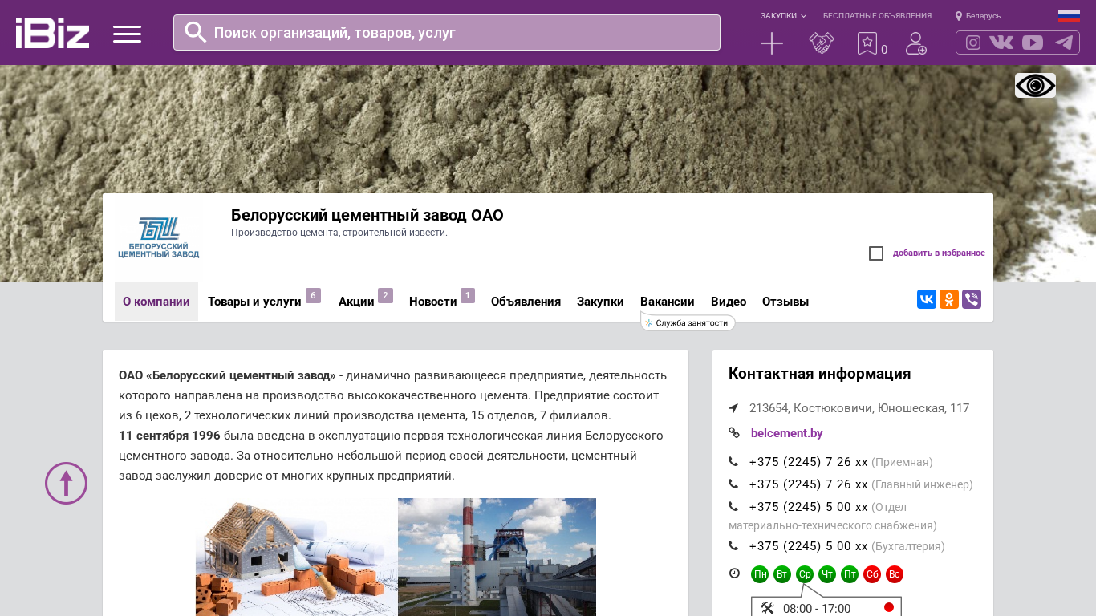The width and height of the screenshot is (1096, 616).
Task: Open the handshake partners icon
Action: pyautogui.click(x=821, y=43)
